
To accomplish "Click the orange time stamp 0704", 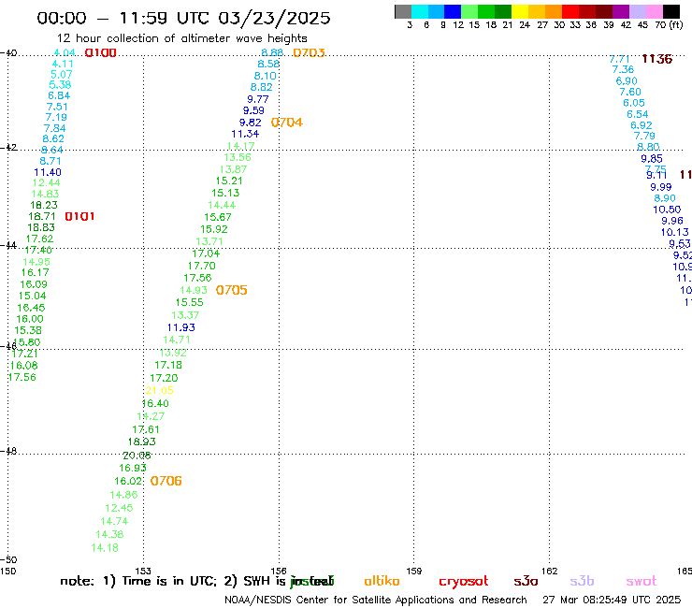I will tap(287, 123).
